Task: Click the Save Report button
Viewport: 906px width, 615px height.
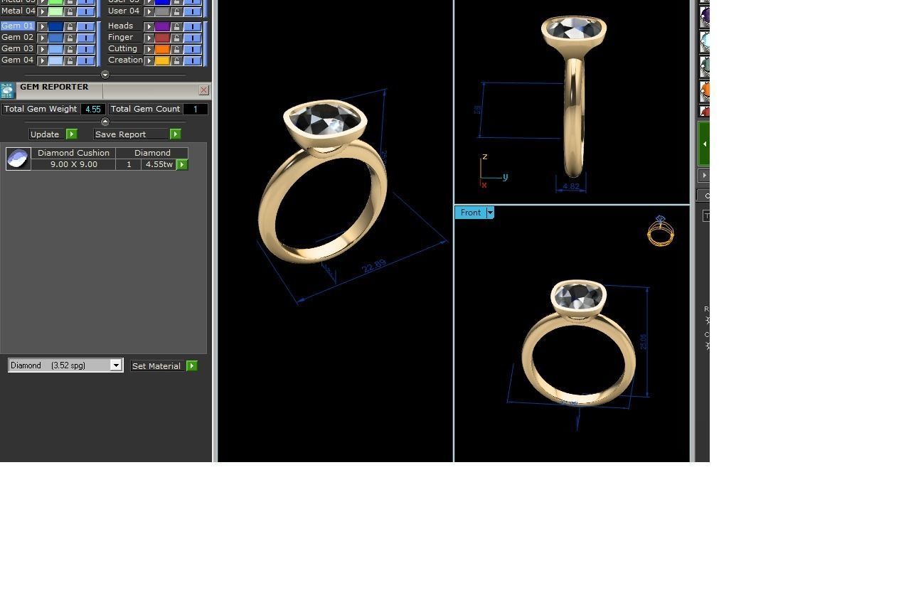Action: [132, 134]
